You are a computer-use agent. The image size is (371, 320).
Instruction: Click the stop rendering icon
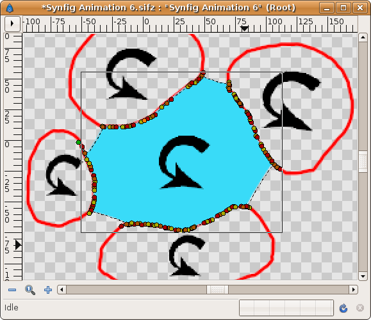tap(360, 308)
